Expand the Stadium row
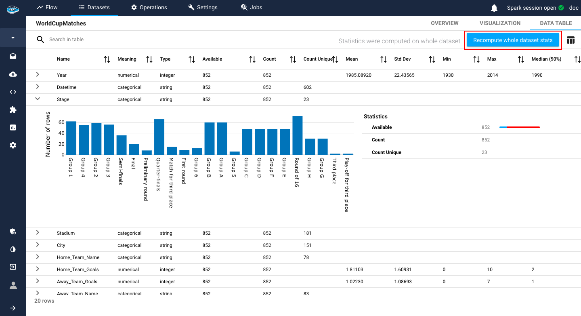The height and width of the screenshot is (316, 581). click(x=37, y=233)
